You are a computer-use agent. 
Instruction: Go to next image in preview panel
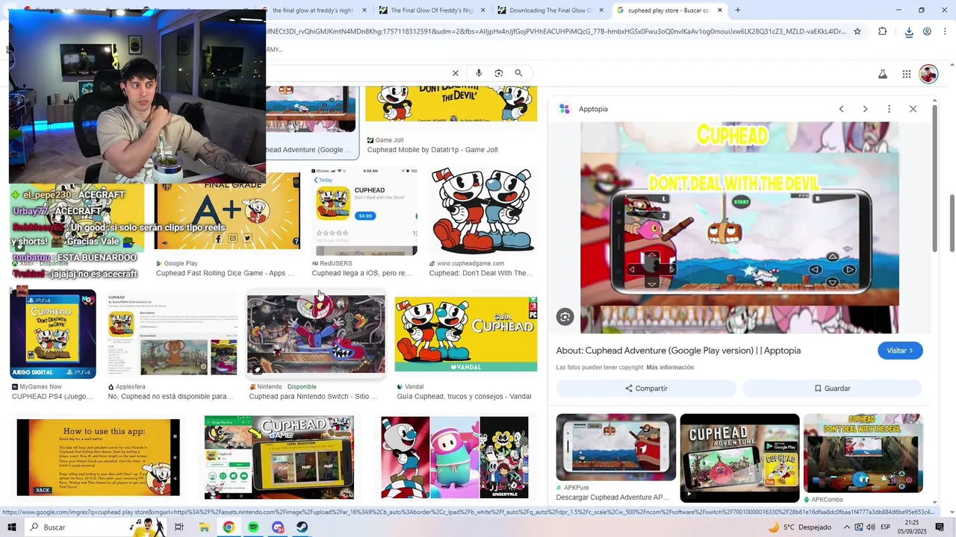pos(865,109)
